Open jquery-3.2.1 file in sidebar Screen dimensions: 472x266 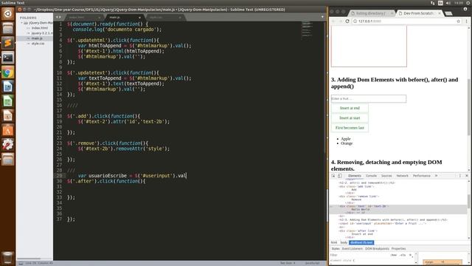coord(42,33)
